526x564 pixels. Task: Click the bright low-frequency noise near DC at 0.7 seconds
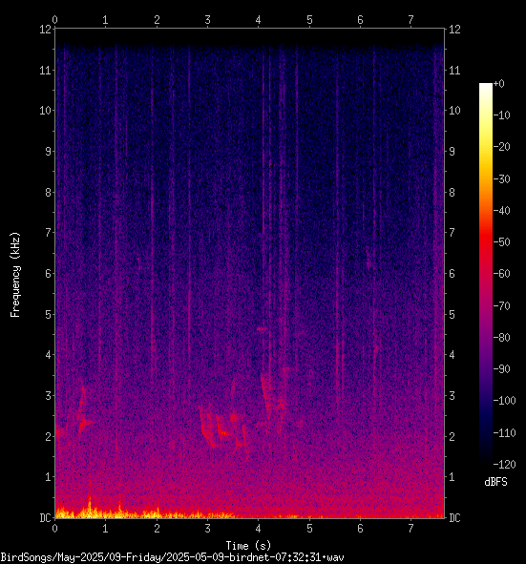click(90, 509)
